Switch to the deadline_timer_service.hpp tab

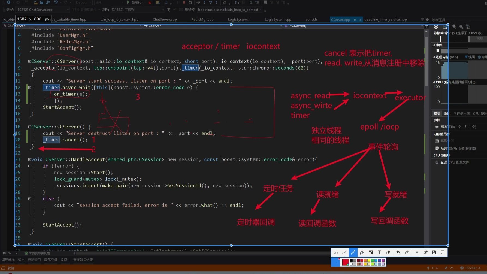click(385, 19)
